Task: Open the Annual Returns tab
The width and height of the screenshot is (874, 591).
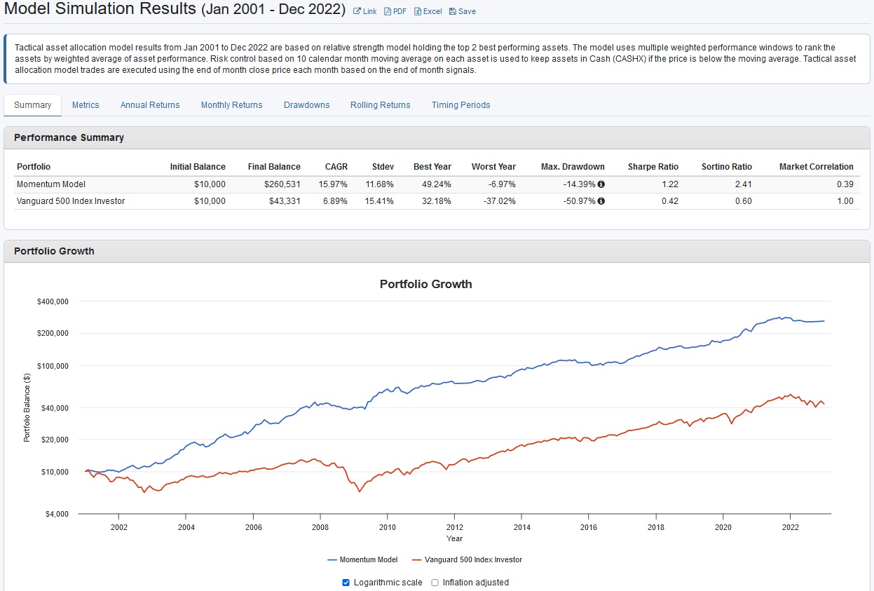Action: tap(150, 104)
